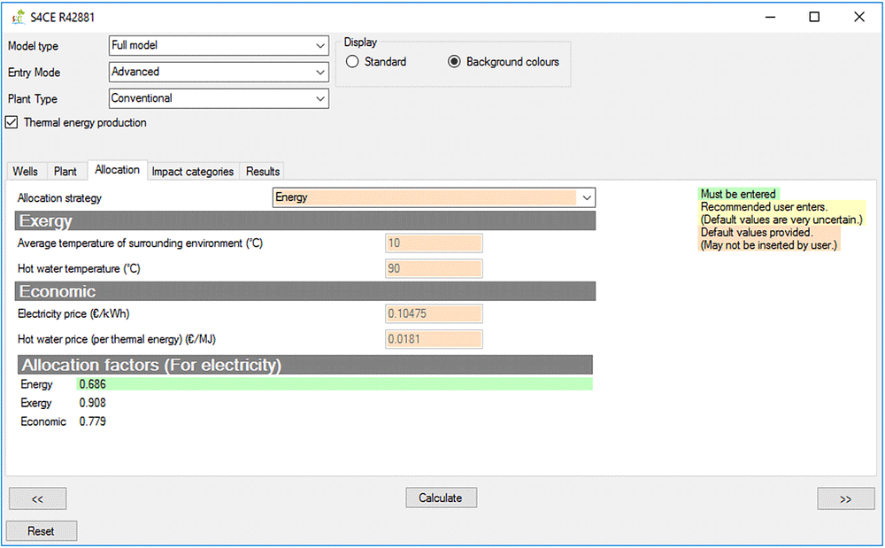Click the average surrounding temperature field

tap(434, 243)
